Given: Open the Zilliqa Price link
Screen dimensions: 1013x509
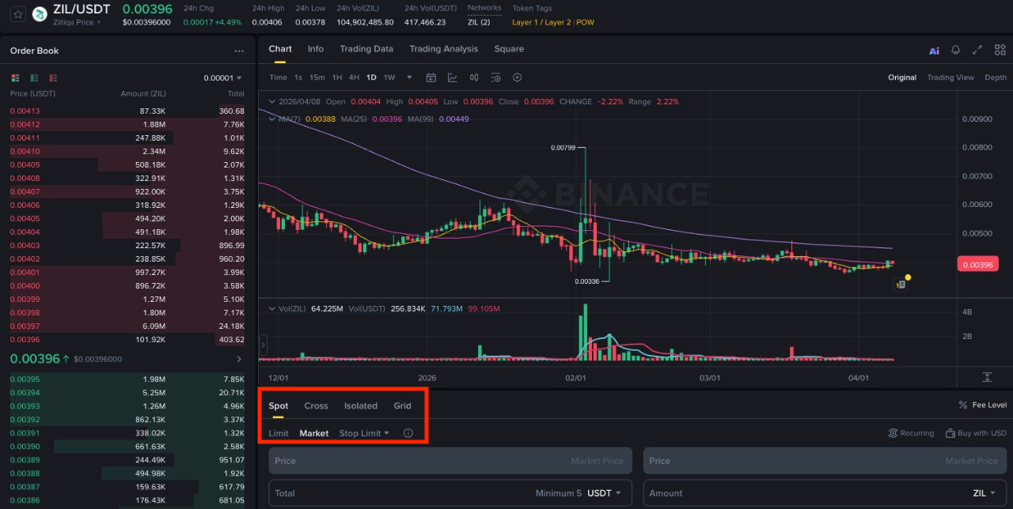Looking at the screenshot, I should 77,23.
